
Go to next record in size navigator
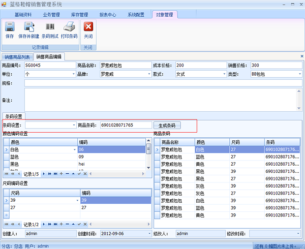click(43, 224)
